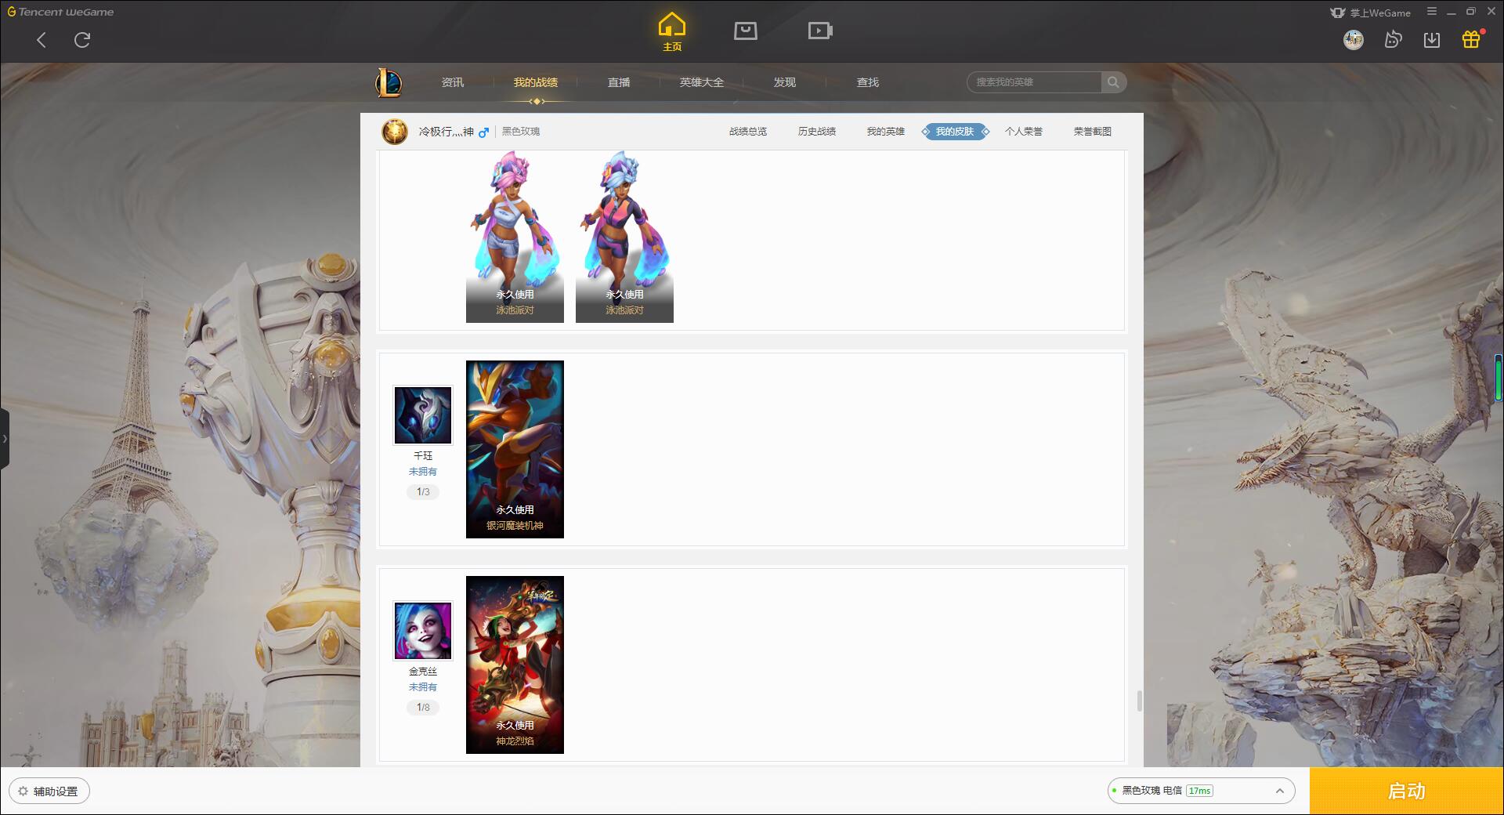1504x815 pixels.
Task: Click the 17ms latency indicator
Action: tap(1199, 791)
